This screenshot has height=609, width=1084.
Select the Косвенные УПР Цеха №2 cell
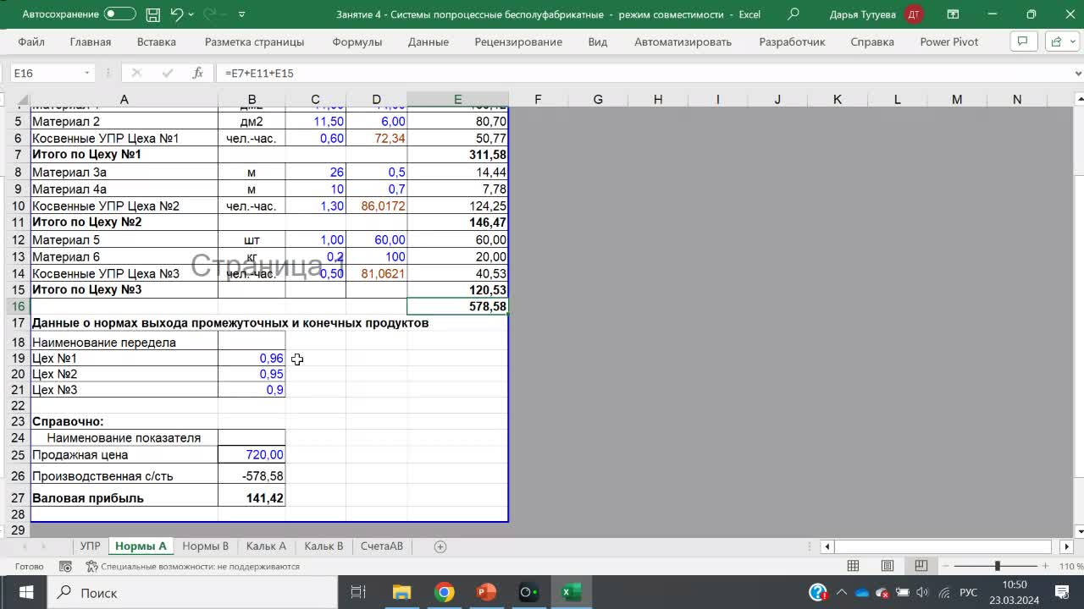click(124, 206)
